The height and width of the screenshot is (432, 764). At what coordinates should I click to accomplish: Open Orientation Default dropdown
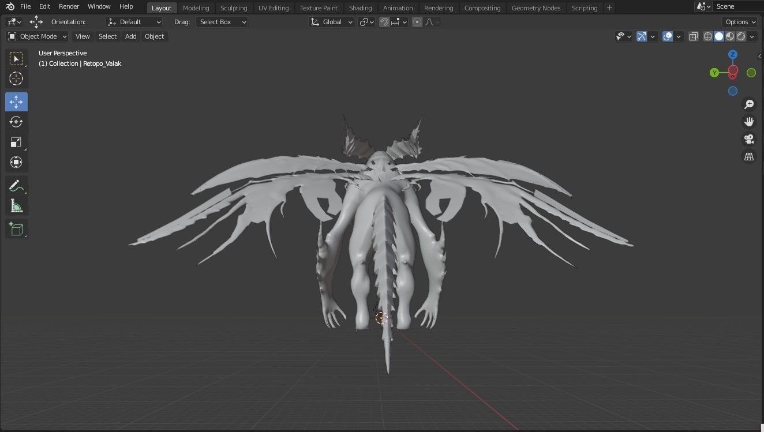pyautogui.click(x=134, y=22)
